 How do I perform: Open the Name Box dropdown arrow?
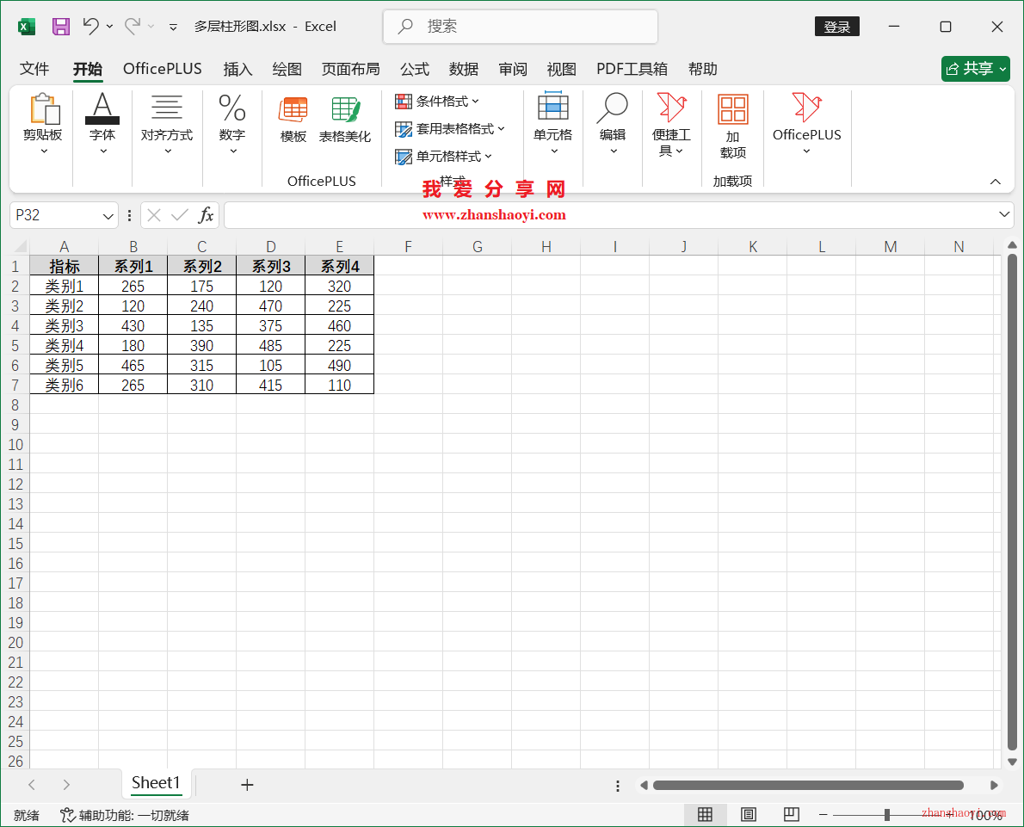pos(108,215)
